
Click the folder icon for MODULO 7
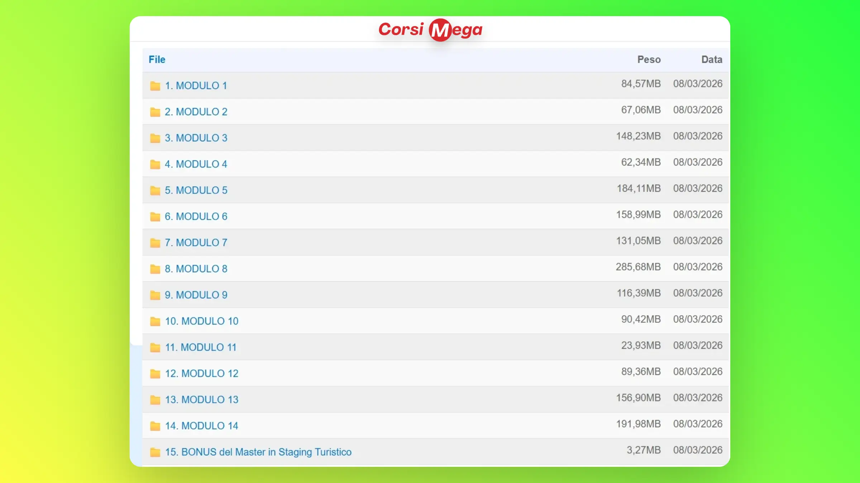pos(155,243)
